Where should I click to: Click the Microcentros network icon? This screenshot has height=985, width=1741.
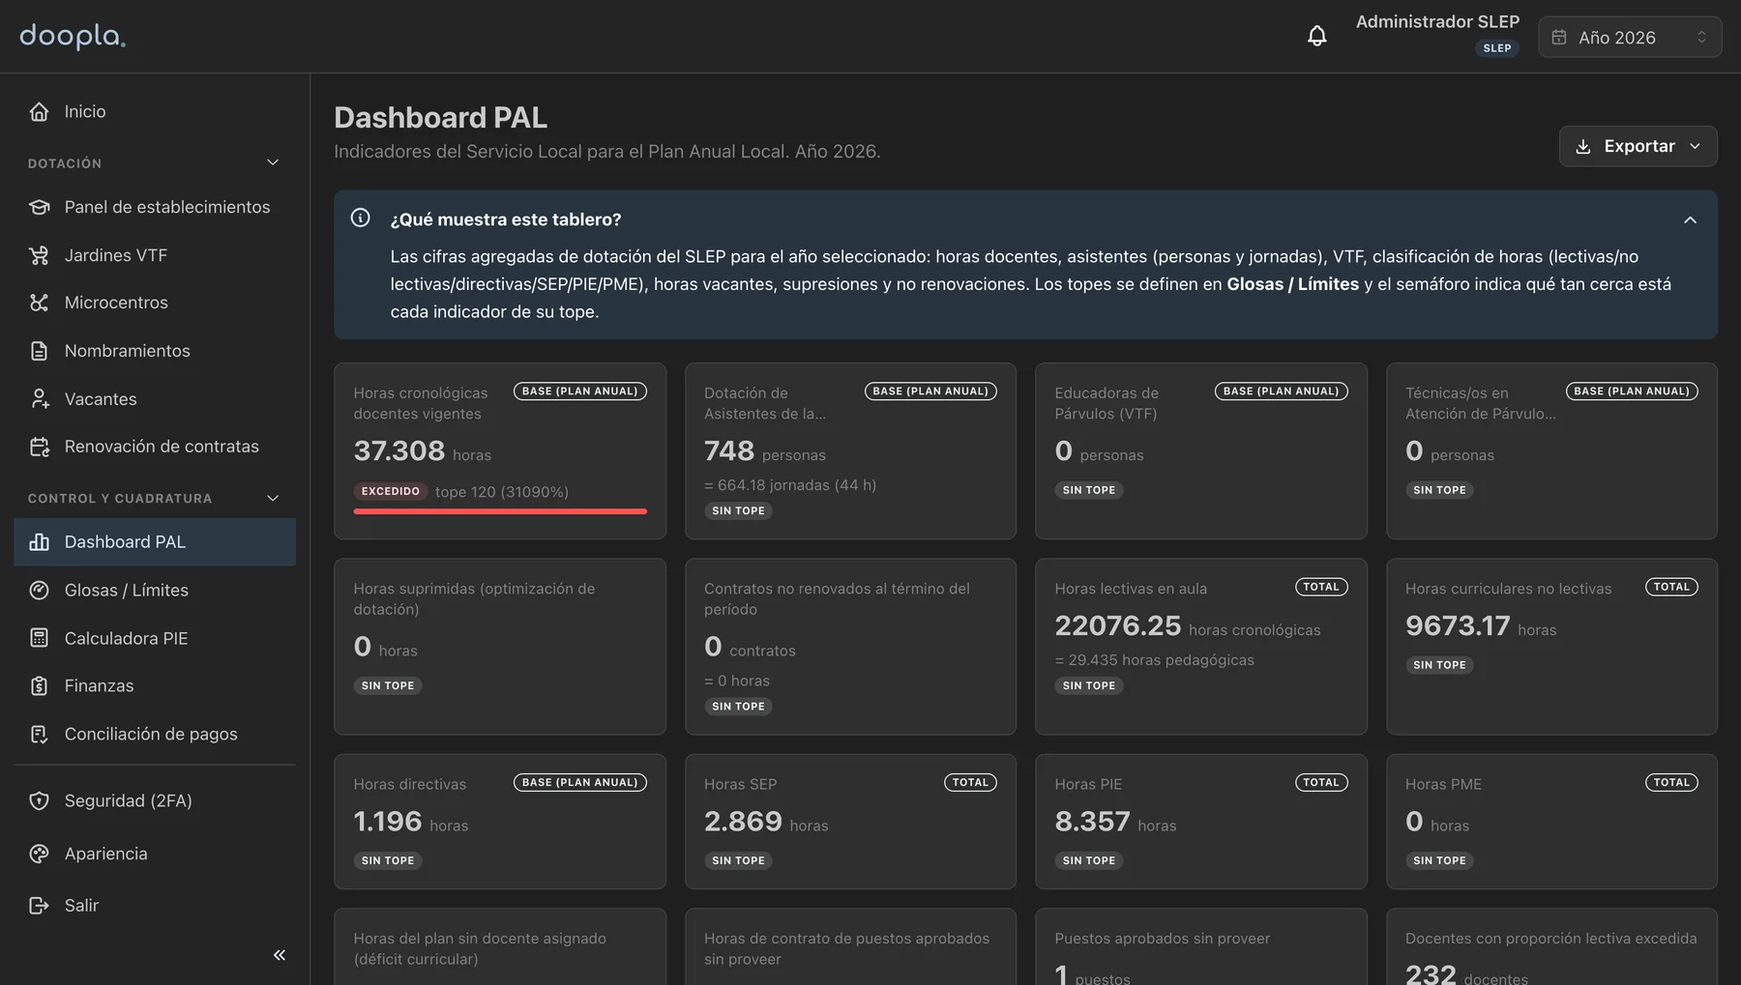coord(39,303)
